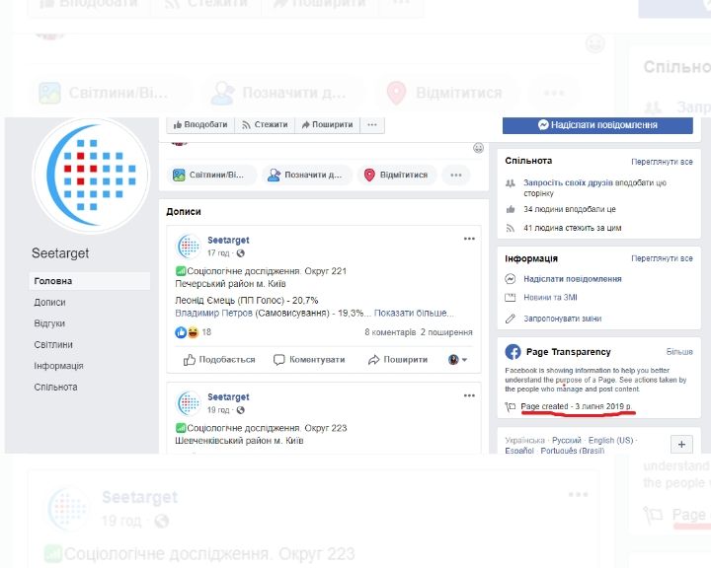Expand post with Показати більше link
The height and width of the screenshot is (568, 711).
[415, 313]
